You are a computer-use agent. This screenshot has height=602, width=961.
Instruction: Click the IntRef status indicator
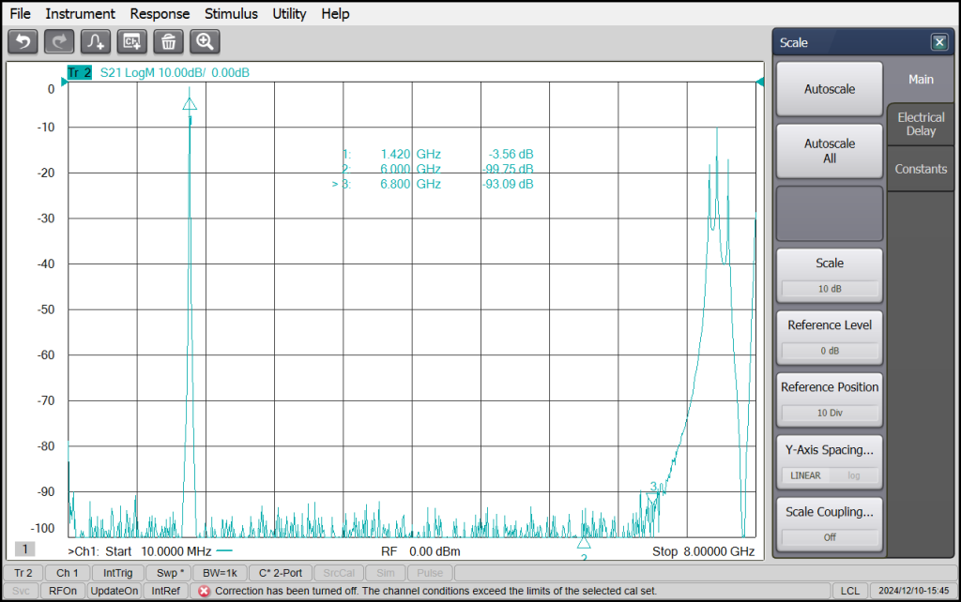click(x=166, y=591)
